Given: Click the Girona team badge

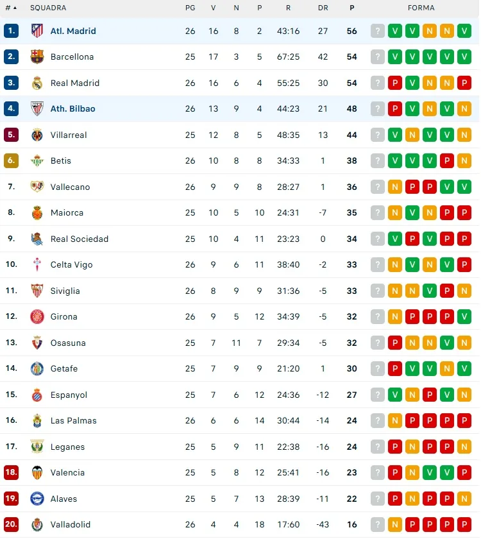Looking at the screenshot, I should coord(37,316).
